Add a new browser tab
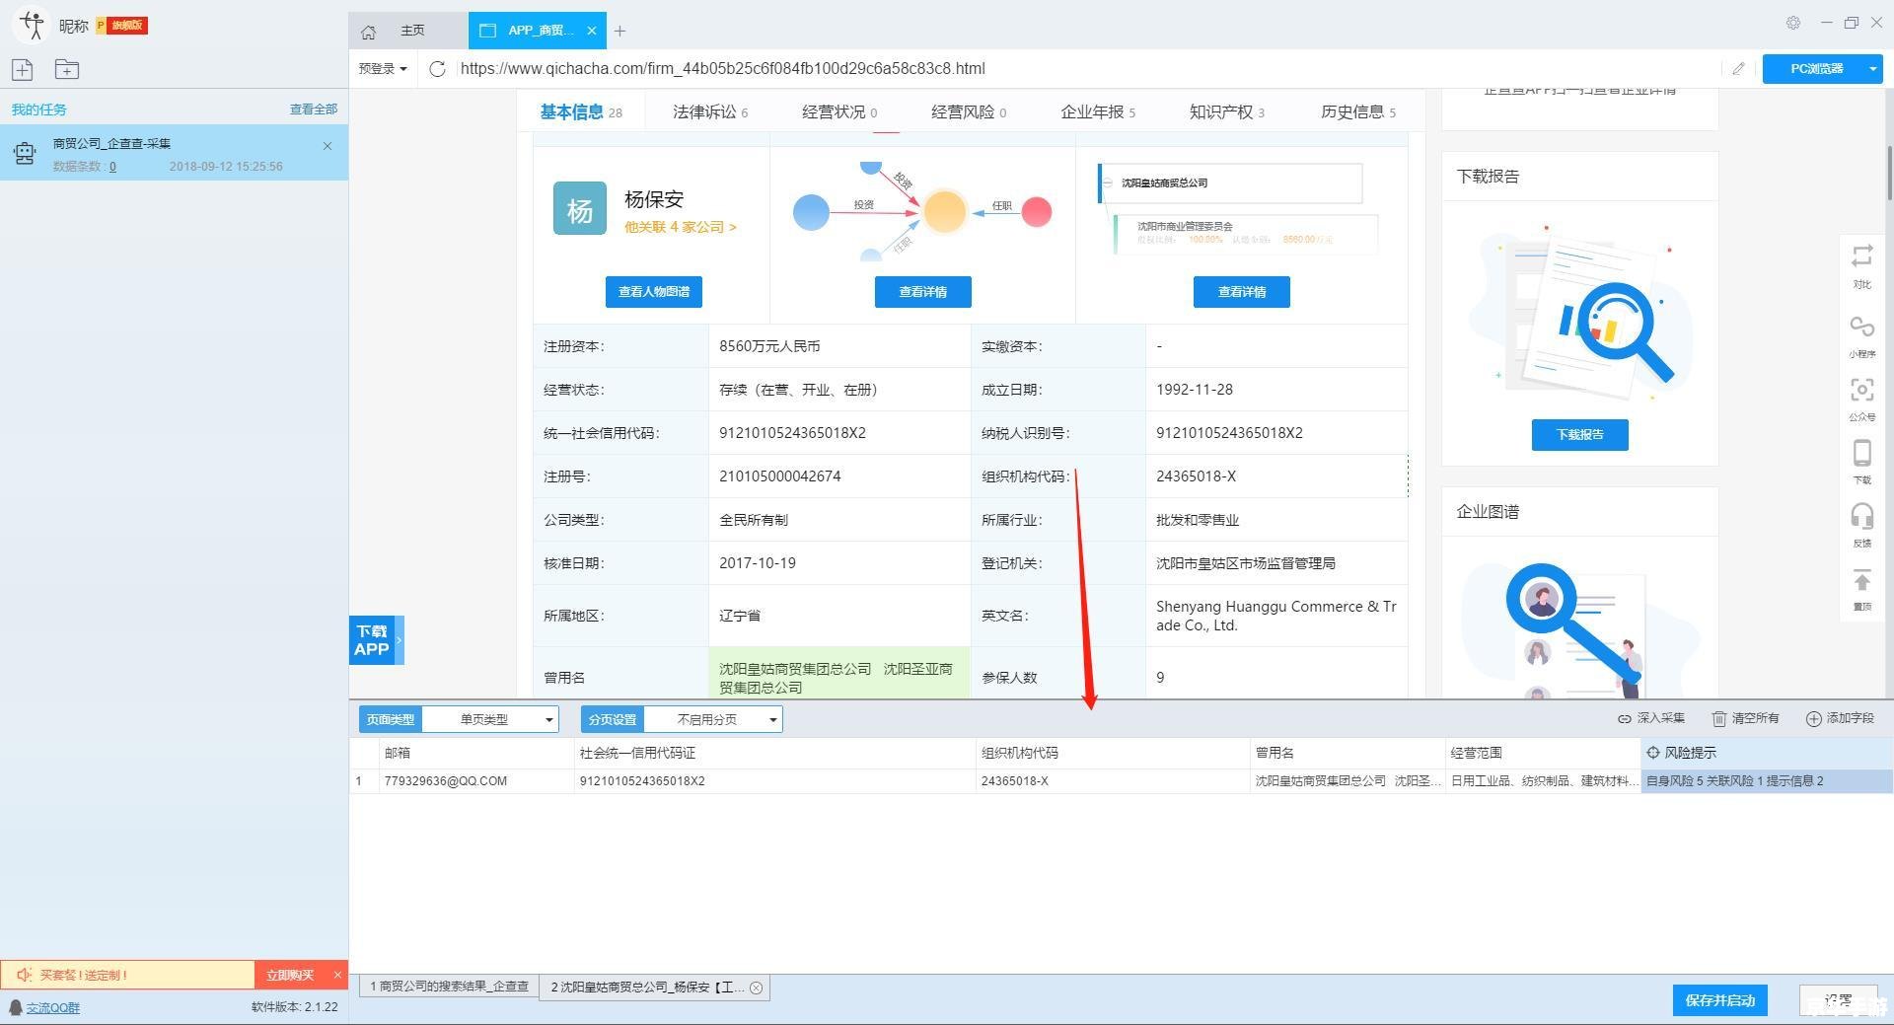Viewport: 1894px width, 1025px height. pos(619,31)
